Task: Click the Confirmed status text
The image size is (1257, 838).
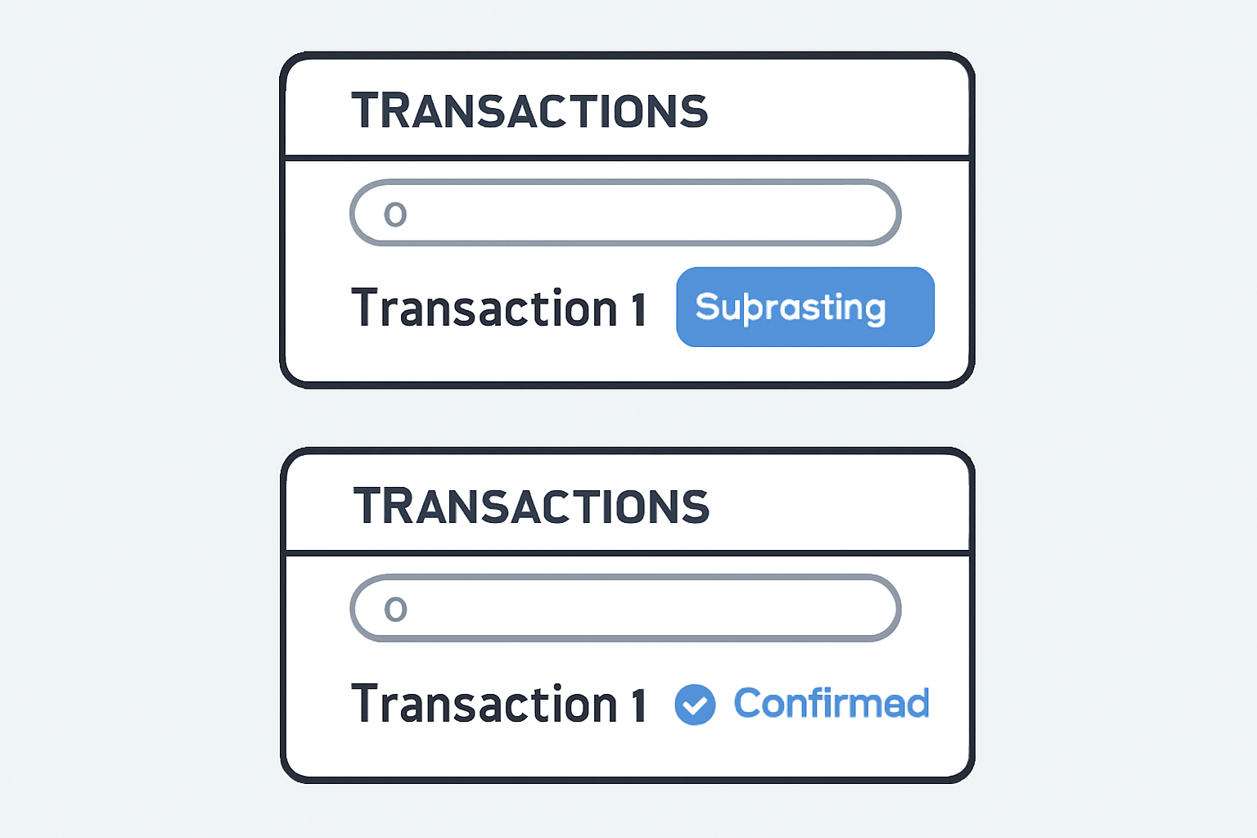Action: point(831,704)
